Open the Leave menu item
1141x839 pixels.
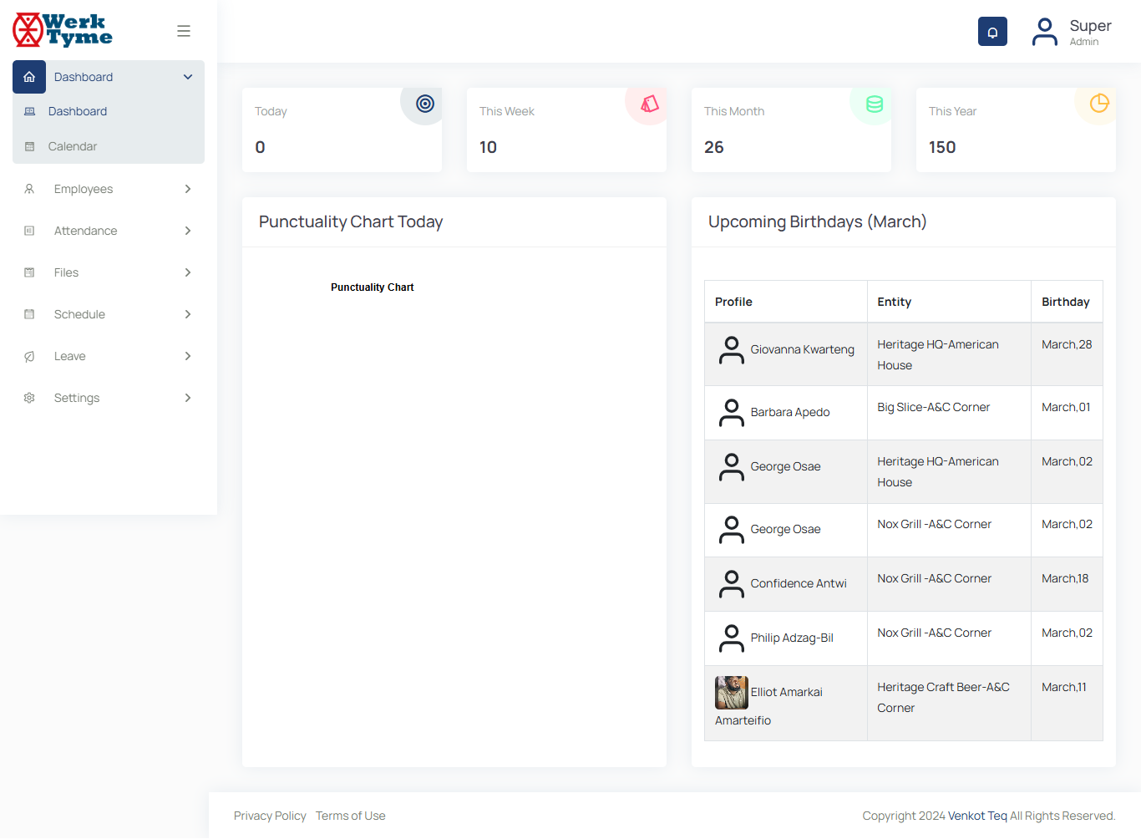[70, 356]
